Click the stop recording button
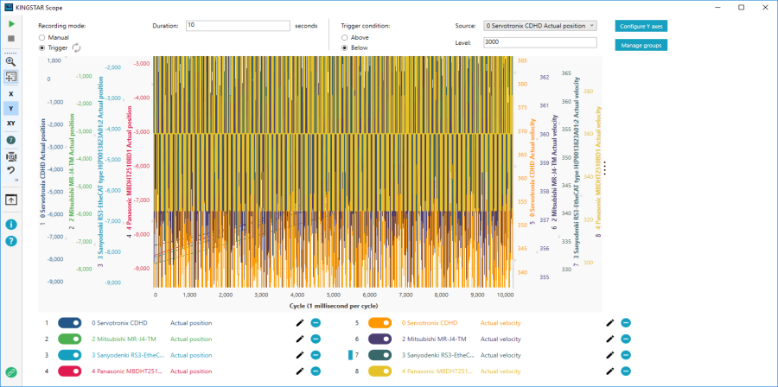 click(x=10, y=39)
